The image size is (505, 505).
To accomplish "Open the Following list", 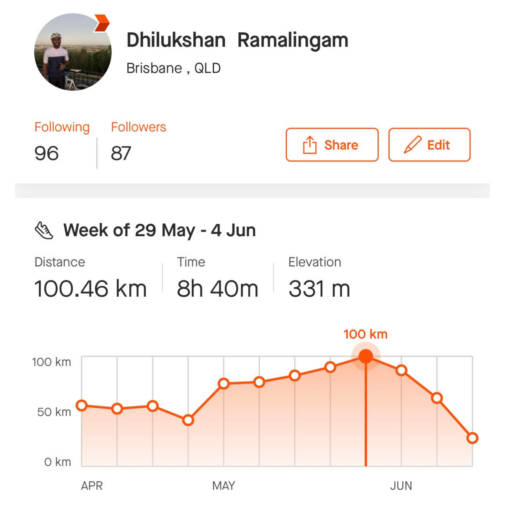I will point(62,127).
